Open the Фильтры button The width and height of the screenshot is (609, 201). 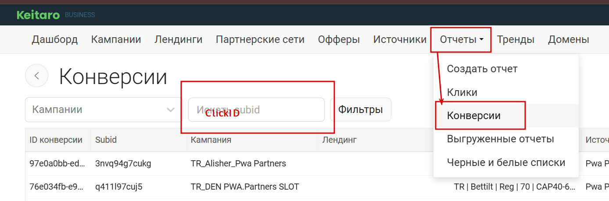pyautogui.click(x=361, y=109)
